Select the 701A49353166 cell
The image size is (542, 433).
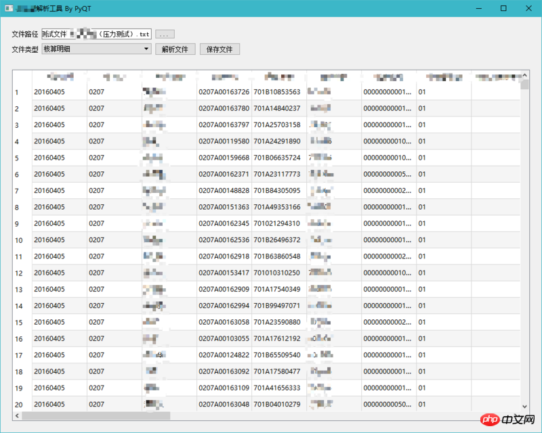click(x=279, y=207)
